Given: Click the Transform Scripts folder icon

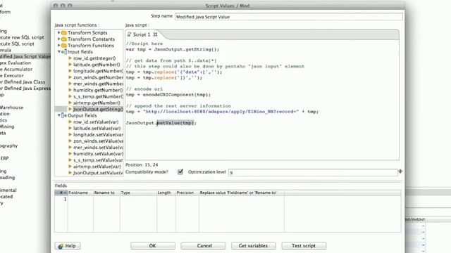Looking at the screenshot, I should (64, 33).
